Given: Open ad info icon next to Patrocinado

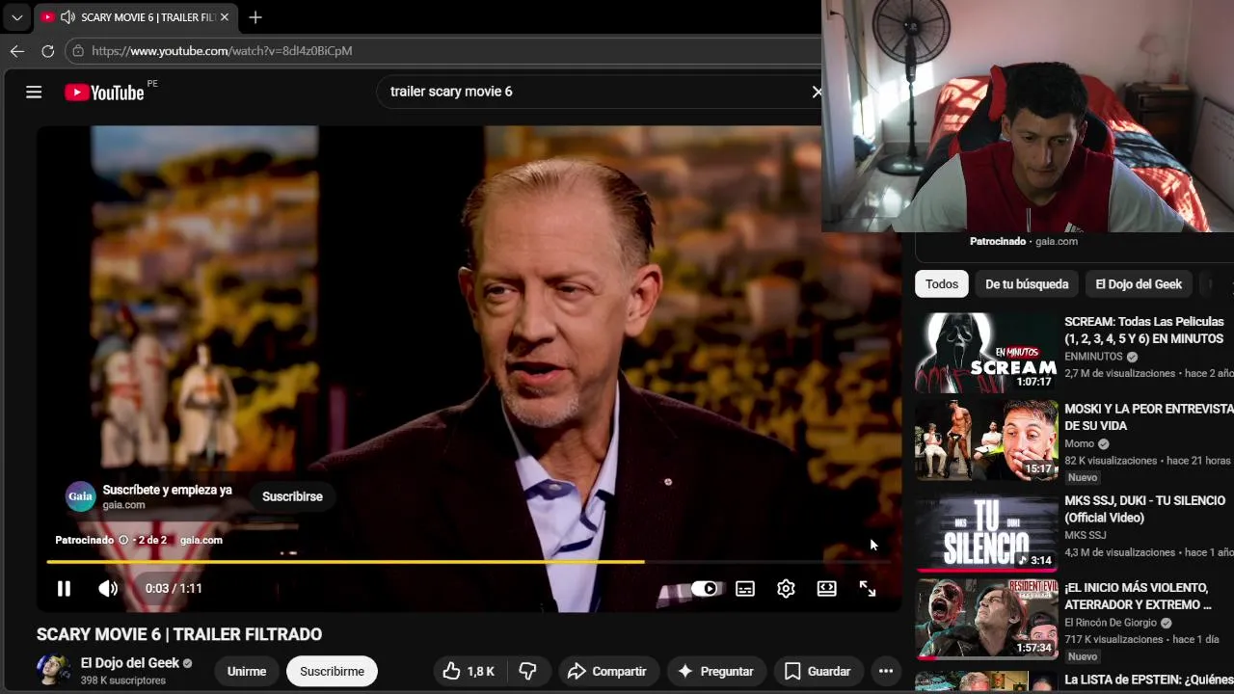Looking at the screenshot, I should click(x=123, y=540).
